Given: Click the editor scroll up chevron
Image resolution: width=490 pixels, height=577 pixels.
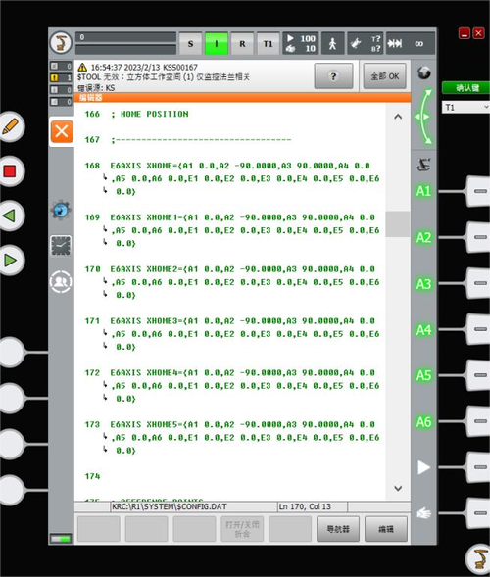Looking at the screenshot, I should tap(398, 117).
